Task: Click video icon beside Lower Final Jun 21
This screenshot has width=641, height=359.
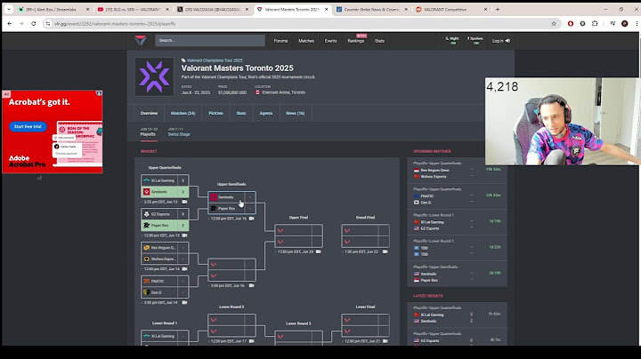Action: tap(385, 341)
